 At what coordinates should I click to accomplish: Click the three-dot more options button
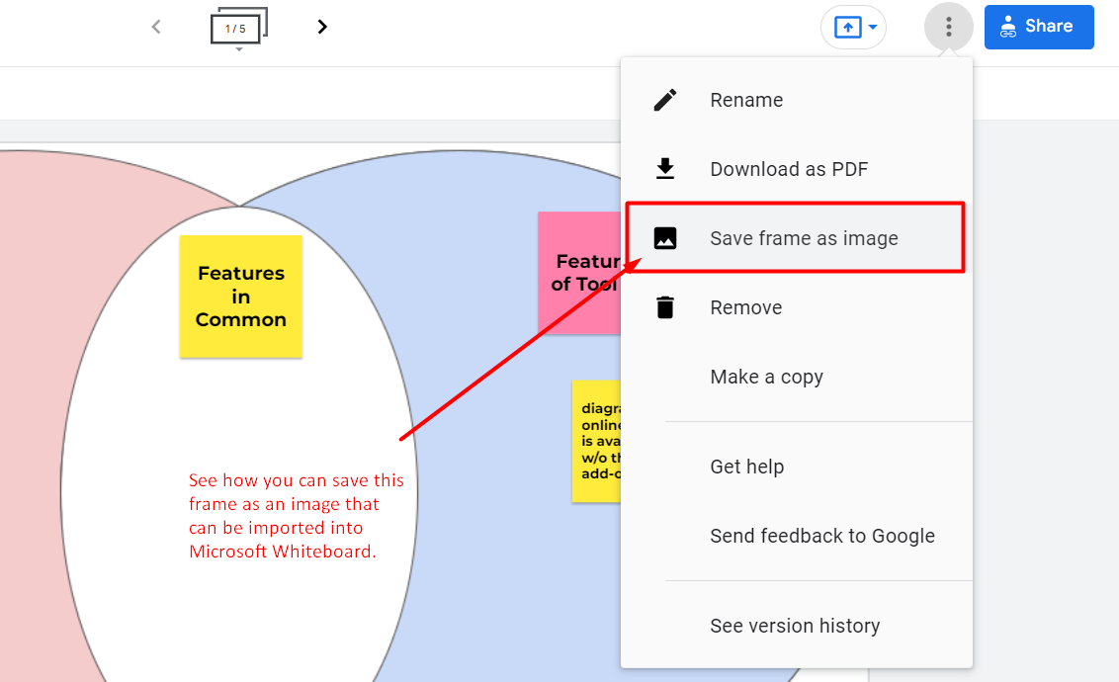click(948, 27)
